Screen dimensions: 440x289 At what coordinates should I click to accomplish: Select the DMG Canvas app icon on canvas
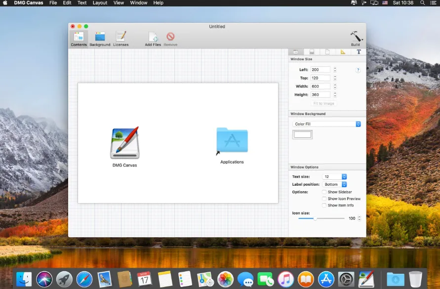(x=124, y=143)
